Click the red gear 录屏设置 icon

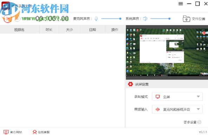[x=130, y=84]
